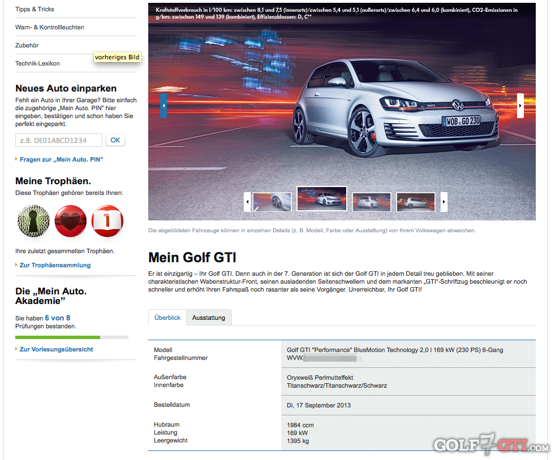
Task: Click the Golf GTI "Performance" model description
Action: tap(395, 350)
